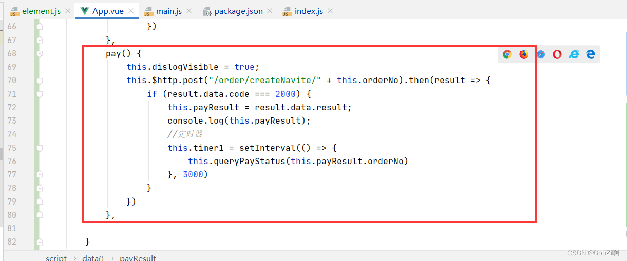627x261 pixels.
Task: Select the App.vue editor tab
Action: [109, 11]
